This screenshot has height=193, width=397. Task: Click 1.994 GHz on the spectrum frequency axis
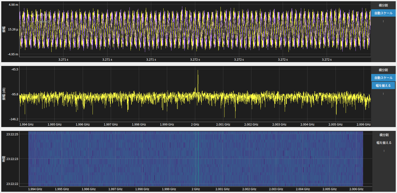click(x=27, y=125)
